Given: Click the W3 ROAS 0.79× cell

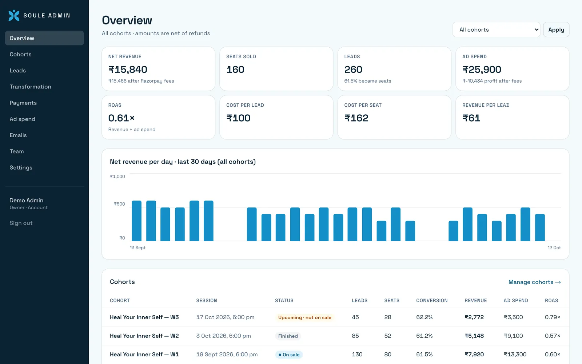Looking at the screenshot, I should click(553, 317).
